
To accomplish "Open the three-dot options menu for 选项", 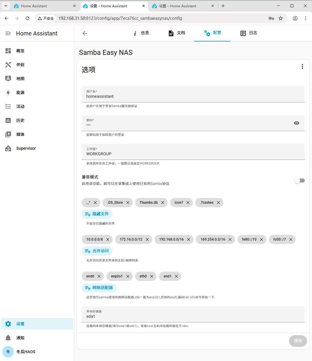I will coord(302,66).
